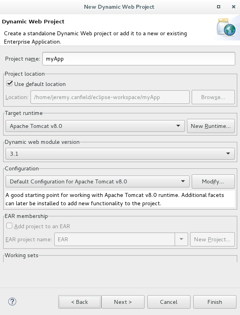The image size is (240, 315).
Task: Click the New Runtime button
Action: [211, 126]
